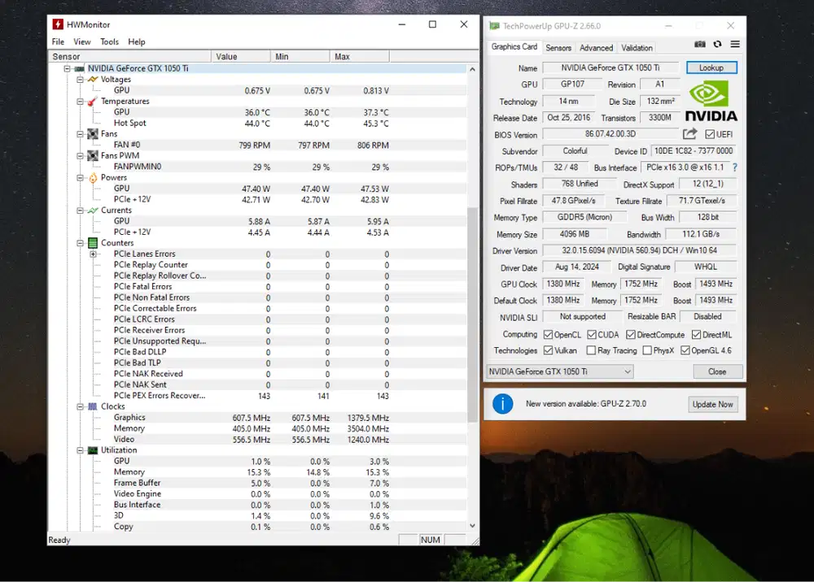Click the Clocks category icon
The height and width of the screenshot is (582, 814).
point(93,406)
